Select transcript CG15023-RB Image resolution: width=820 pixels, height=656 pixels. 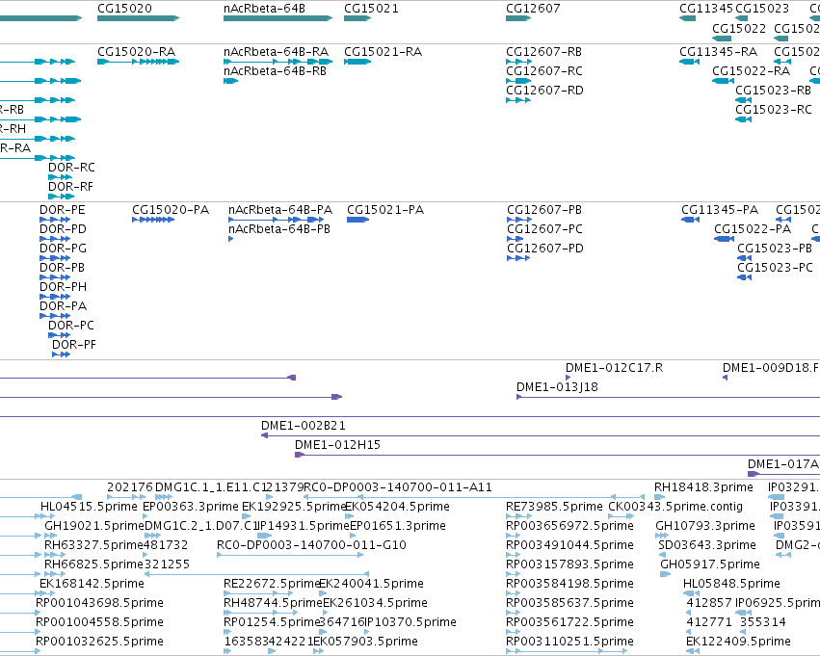pos(743,100)
